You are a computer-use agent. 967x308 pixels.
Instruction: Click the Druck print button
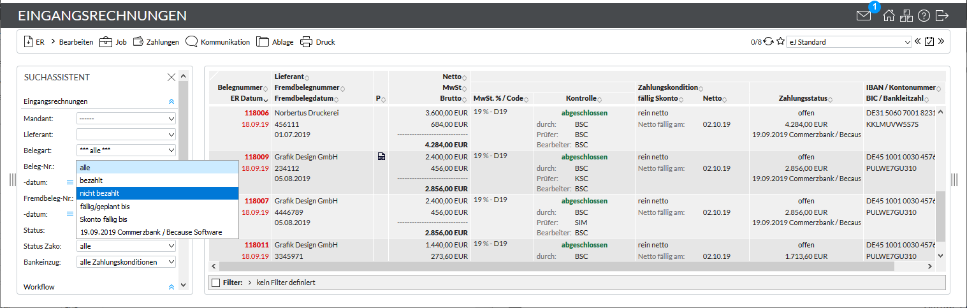[x=317, y=42]
